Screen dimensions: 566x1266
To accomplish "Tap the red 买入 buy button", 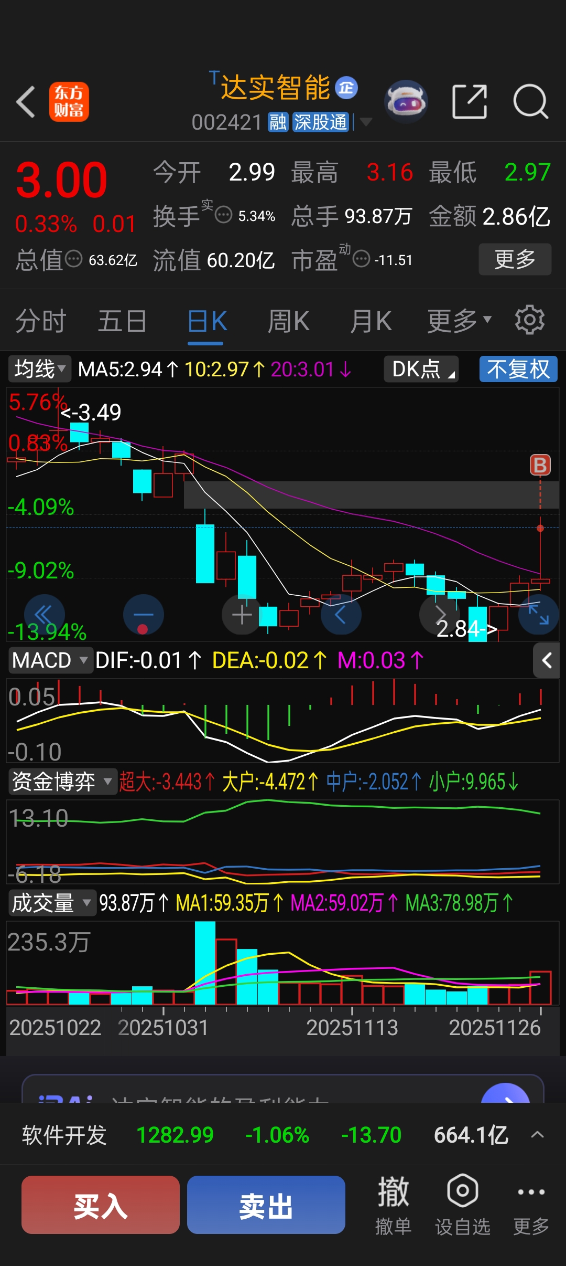I will click(101, 1205).
